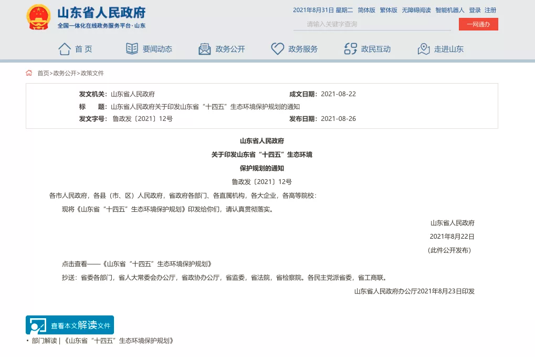Open 部门解读 山东省“十四五”生态环境保护规划 link
Image resolution: width=535 pixels, height=357 pixels.
click(103, 341)
